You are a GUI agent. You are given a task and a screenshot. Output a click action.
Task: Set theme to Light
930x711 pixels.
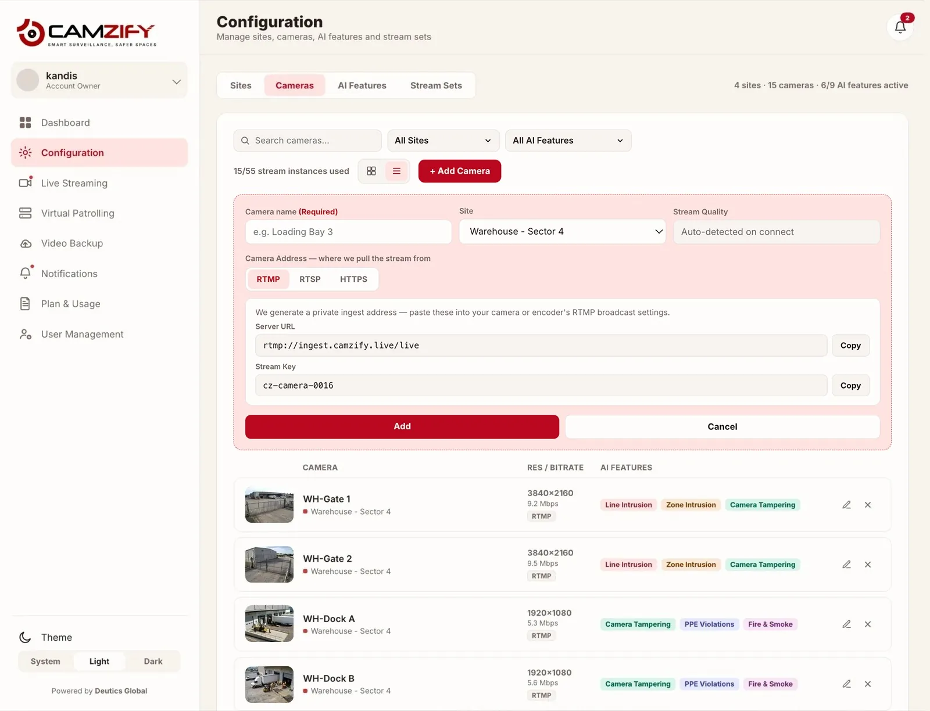coord(99,661)
